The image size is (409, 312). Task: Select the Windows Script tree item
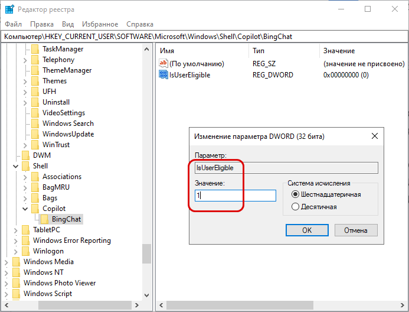[x=48, y=294]
